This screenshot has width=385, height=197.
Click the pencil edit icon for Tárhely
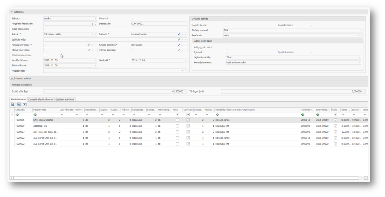(179, 34)
